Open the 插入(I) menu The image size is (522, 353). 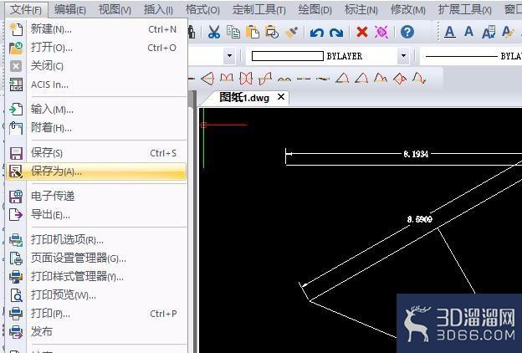(158, 9)
